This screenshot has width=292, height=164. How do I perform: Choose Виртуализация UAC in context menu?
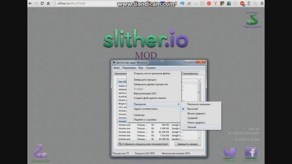point(154,93)
